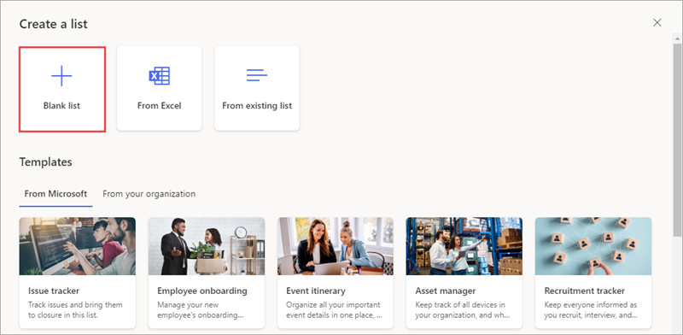The height and width of the screenshot is (335, 683).
Task: Click 'Manage your new employee's onboarding' description
Action: coord(201,309)
